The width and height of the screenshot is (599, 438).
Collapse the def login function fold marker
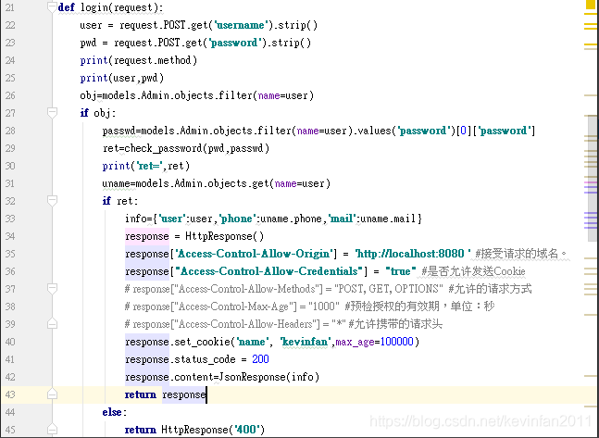[x=52, y=6]
